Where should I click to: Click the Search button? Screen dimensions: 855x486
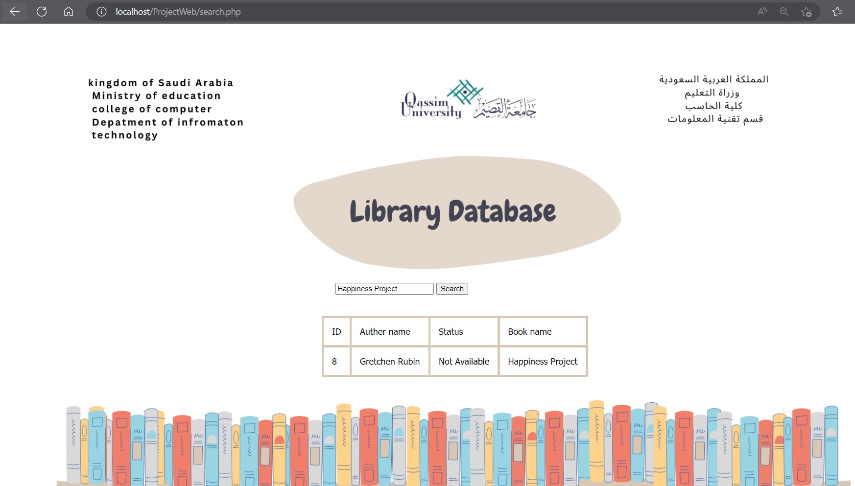click(451, 288)
